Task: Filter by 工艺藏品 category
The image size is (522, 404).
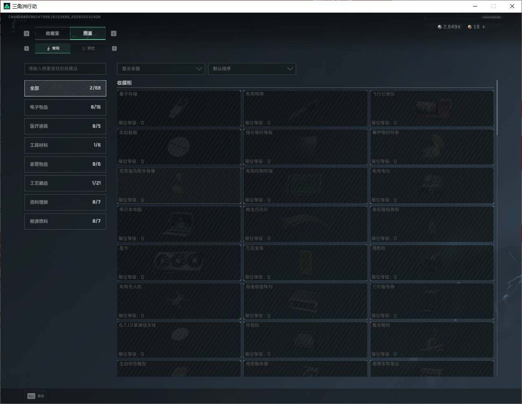Action: coord(65,183)
